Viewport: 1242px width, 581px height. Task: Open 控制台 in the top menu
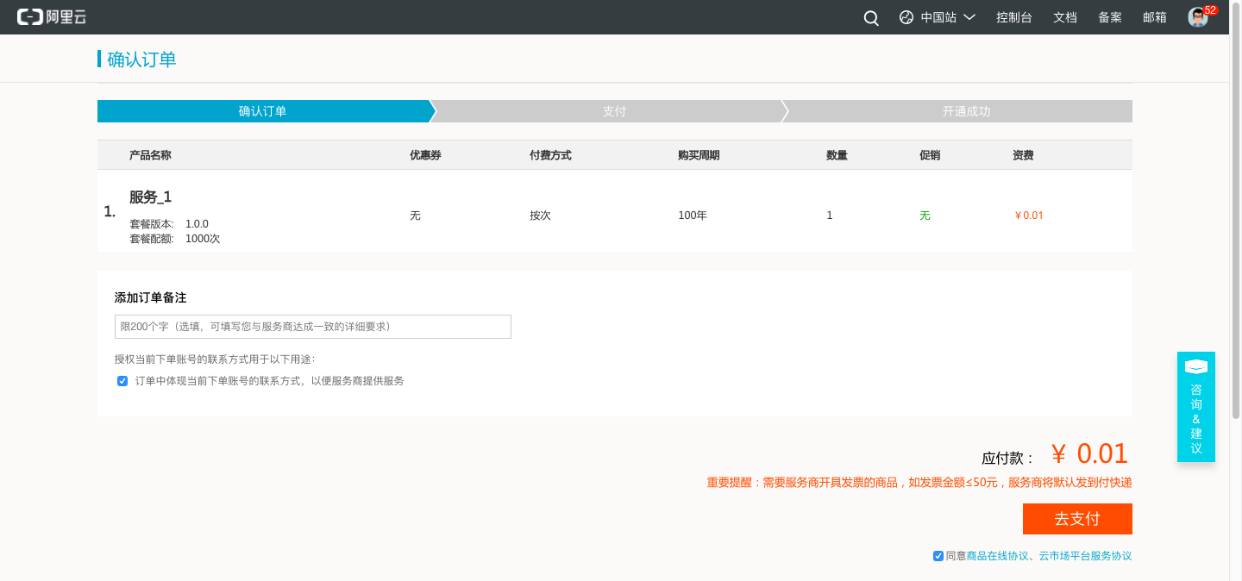coord(1014,17)
